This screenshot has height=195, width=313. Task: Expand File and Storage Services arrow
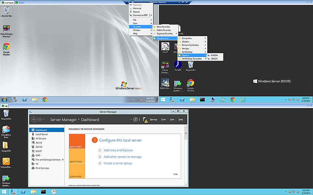click(x=63, y=160)
